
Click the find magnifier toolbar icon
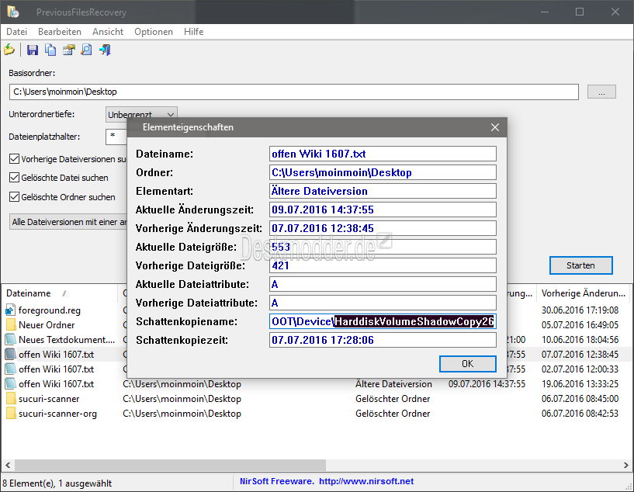click(x=87, y=50)
